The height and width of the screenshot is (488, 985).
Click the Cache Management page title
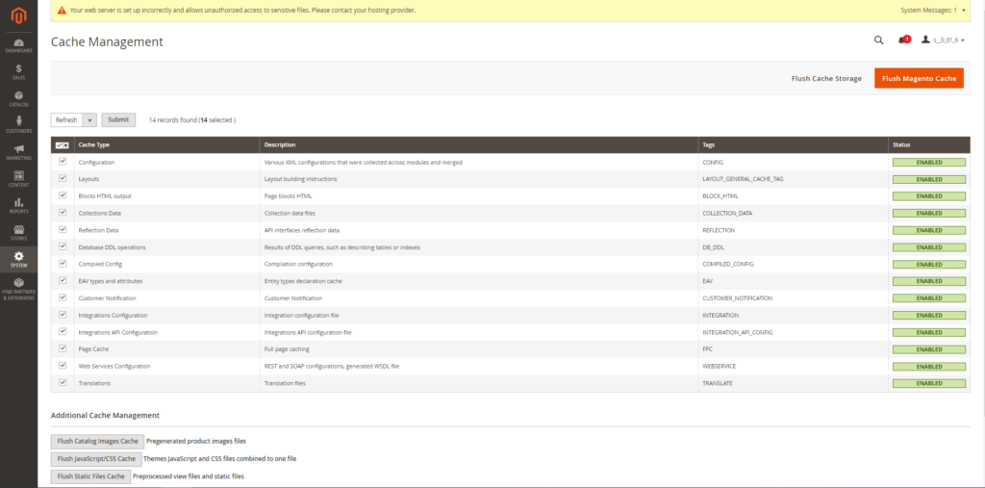(x=107, y=41)
